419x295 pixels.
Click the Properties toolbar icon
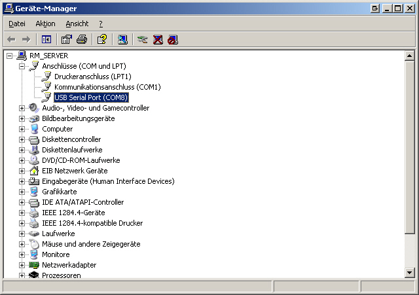pos(66,39)
